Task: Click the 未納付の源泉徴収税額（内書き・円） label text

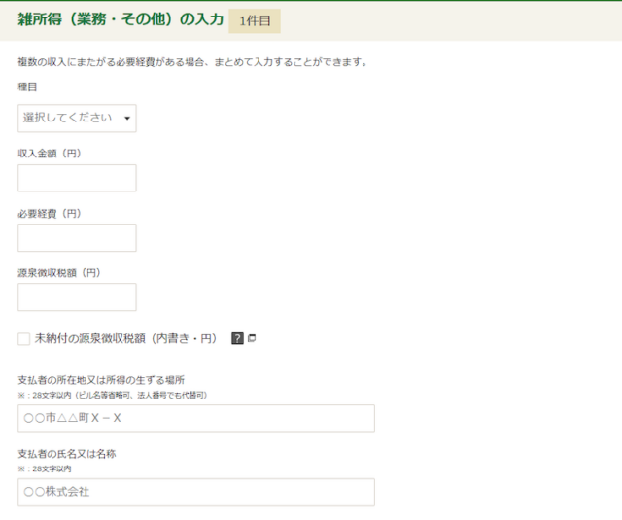Action: point(125,338)
